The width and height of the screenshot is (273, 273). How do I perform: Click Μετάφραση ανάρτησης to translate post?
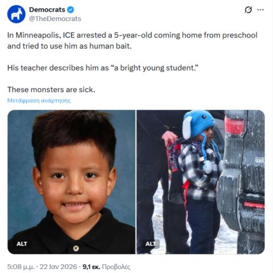tap(39, 100)
